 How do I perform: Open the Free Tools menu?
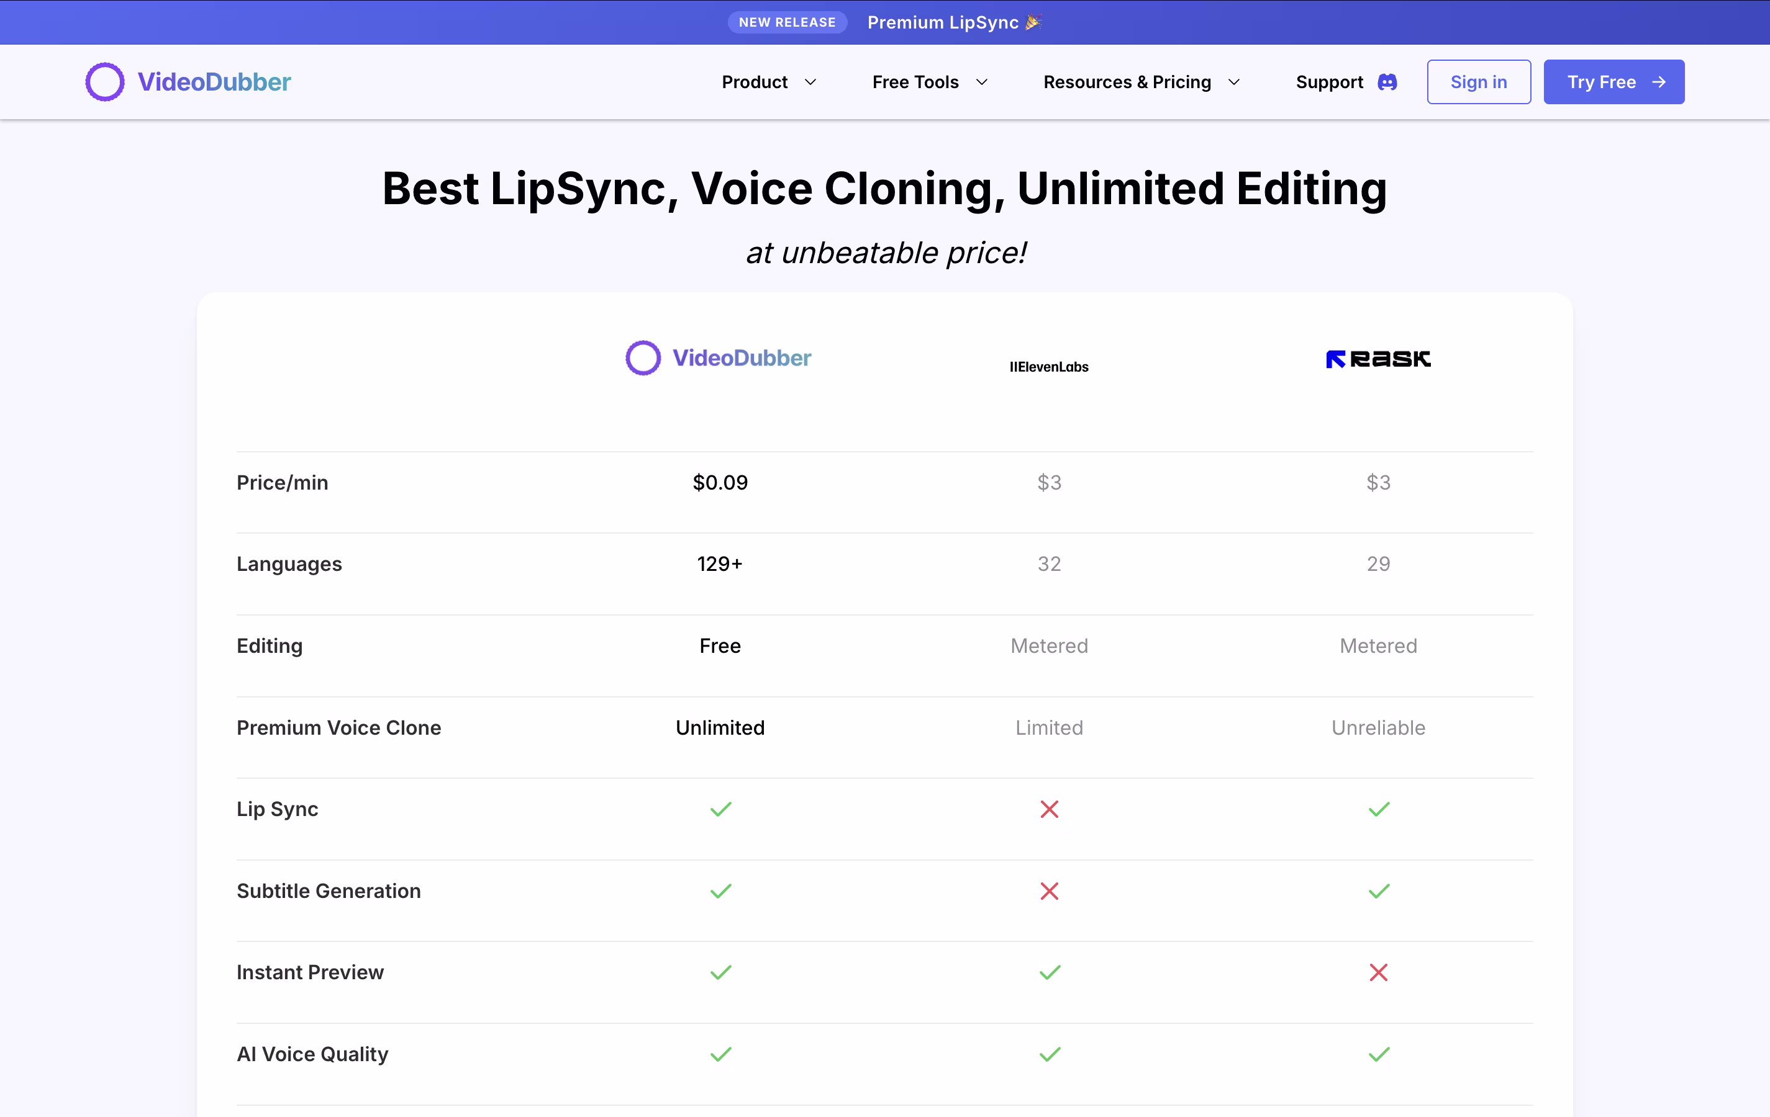pos(915,81)
